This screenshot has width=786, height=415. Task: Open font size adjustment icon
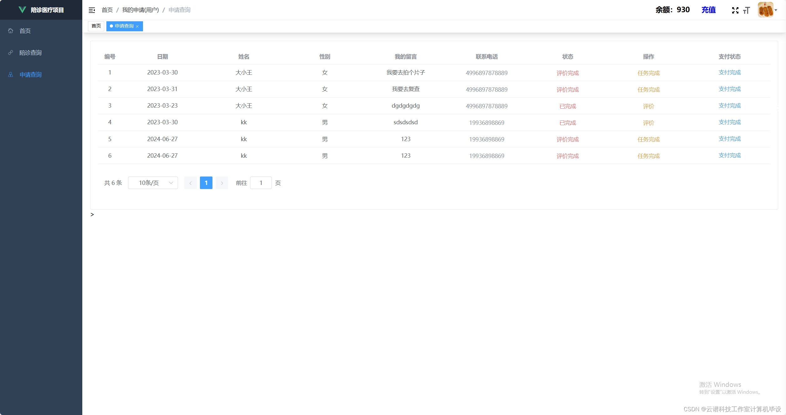[x=747, y=10]
